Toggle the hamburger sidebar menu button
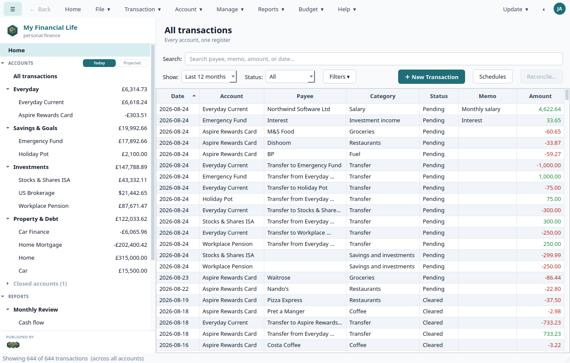The width and height of the screenshot is (570, 363). pyautogui.click(x=13, y=9)
